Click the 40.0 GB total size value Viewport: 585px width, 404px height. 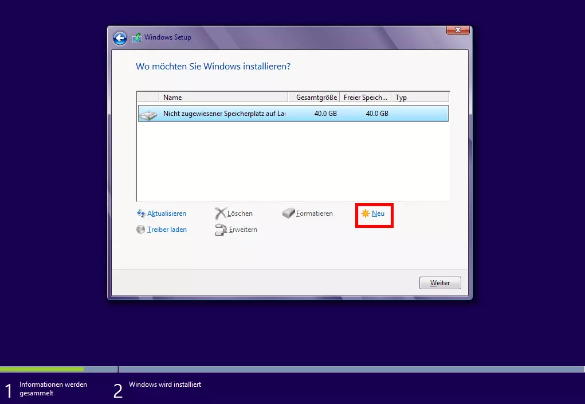tap(325, 113)
